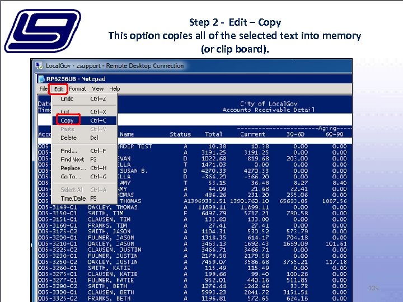
Task: Open the Help menu
Action: 115,89
